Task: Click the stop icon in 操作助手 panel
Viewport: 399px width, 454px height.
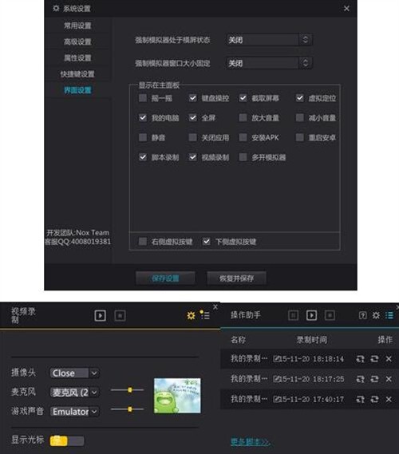Action: 330,315
